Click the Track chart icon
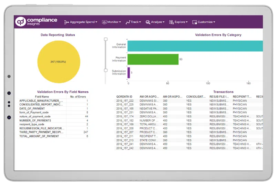278x186 pixels. point(128,22)
